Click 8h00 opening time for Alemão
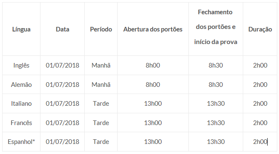 153,84
